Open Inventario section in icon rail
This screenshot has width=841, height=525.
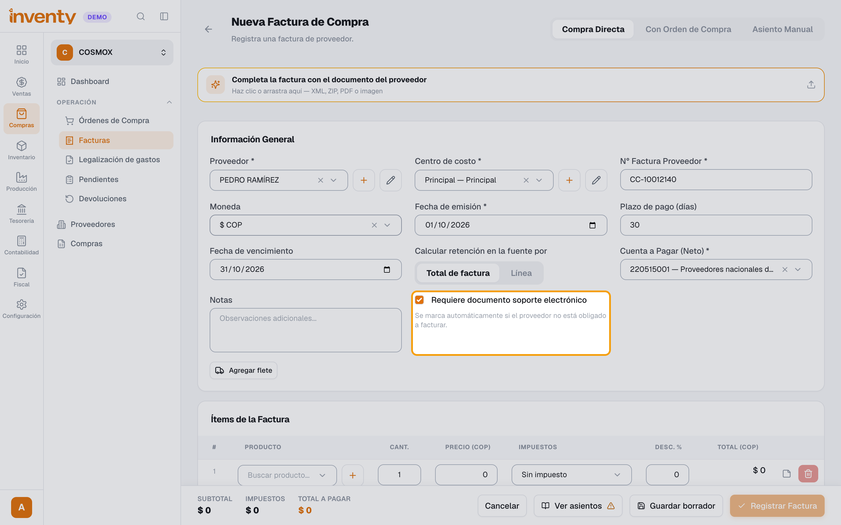[22, 150]
